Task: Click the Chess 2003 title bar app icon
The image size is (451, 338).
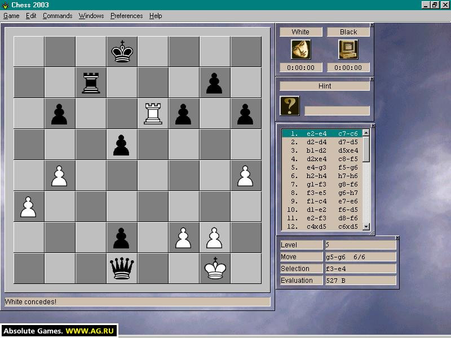Action: [5, 5]
